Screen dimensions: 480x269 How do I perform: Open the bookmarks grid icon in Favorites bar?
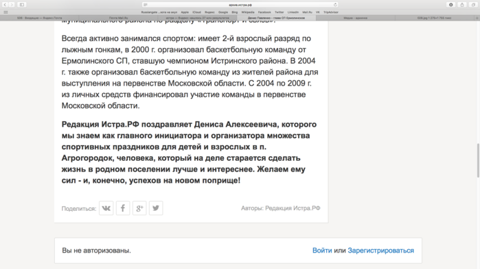click(x=5, y=12)
